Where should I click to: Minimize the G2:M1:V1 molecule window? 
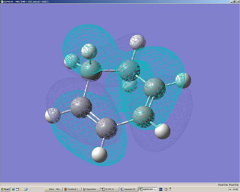232,2
